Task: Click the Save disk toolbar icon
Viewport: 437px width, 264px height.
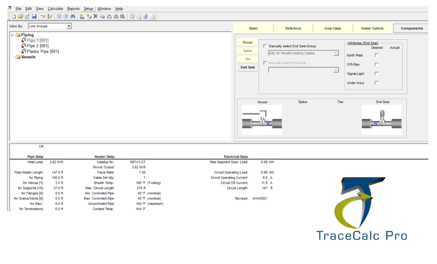Action: tap(34, 17)
